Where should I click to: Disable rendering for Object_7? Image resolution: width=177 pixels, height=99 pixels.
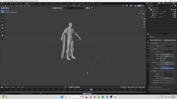point(175,17)
